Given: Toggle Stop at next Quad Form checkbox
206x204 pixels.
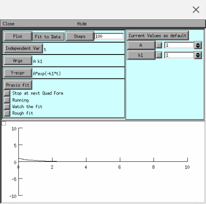Looking at the screenshot, I should (x=7, y=93).
